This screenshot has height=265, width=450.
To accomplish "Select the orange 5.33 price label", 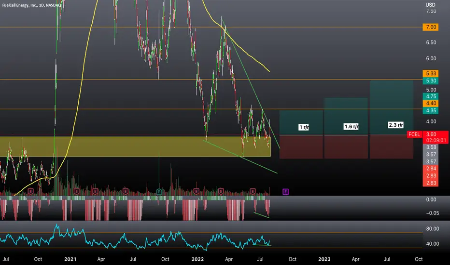I will (431, 74).
